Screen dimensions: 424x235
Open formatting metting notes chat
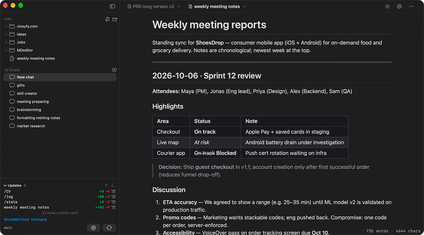point(60,118)
